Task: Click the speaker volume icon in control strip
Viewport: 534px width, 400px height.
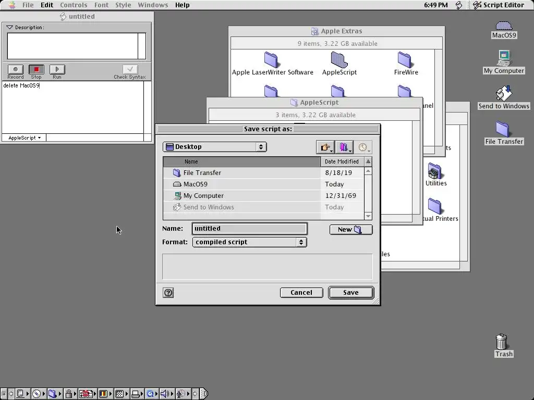Action: click(x=164, y=394)
